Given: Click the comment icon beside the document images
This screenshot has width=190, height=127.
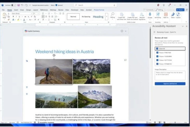Looking at the screenshot, I should click(125, 60).
